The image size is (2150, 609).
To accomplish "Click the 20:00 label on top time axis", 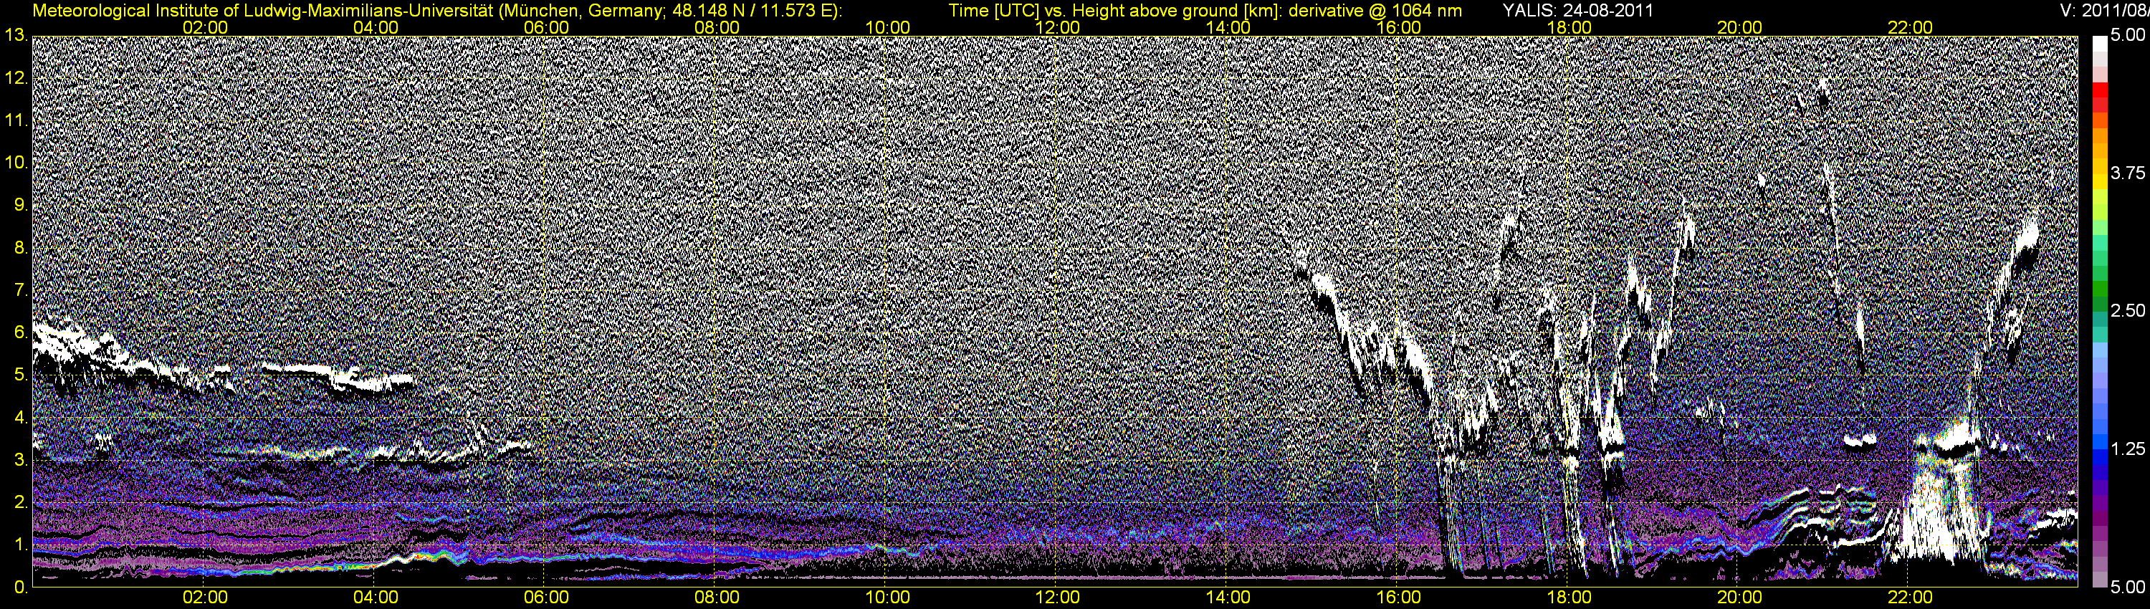I will (x=1739, y=27).
